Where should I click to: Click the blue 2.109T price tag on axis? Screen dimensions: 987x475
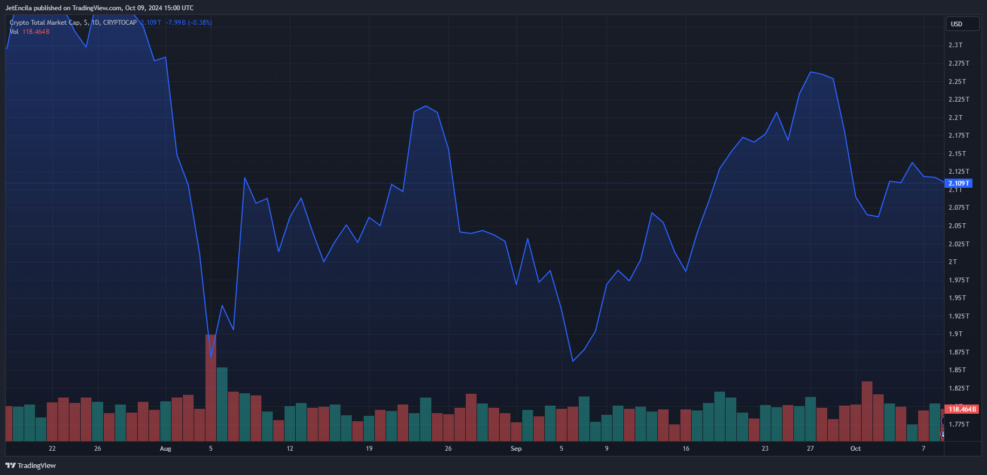[959, 183]
